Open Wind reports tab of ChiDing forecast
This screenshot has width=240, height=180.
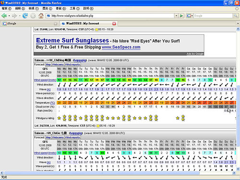tap(72, 64)
